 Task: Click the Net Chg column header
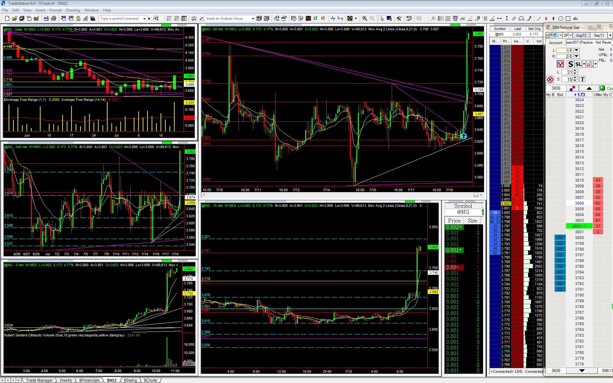pos(534,29)
